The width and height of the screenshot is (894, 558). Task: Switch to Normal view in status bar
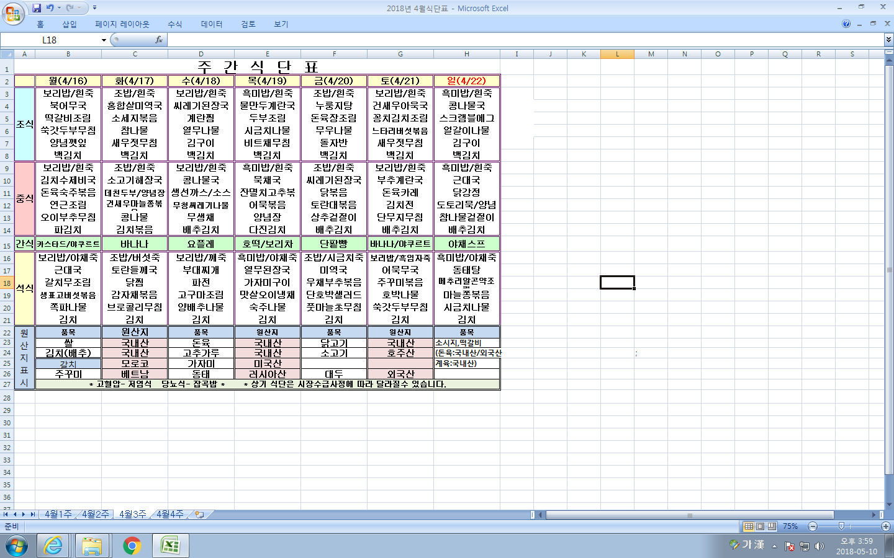(749, 526)
